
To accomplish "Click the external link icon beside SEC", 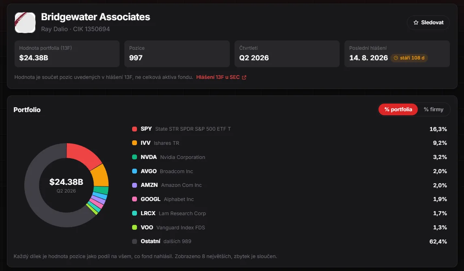I will pyautogui.click(x=244, y=77).
